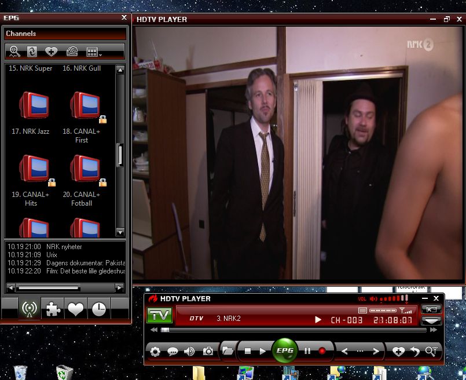Viewport: 466px width, 380px height.
Task: Click the channel list scroll-up arrow
Action: pos(120,70)
